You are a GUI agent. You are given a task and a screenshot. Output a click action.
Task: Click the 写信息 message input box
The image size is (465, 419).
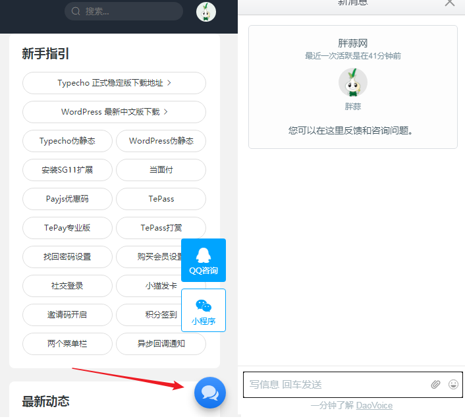coord(336,384)
